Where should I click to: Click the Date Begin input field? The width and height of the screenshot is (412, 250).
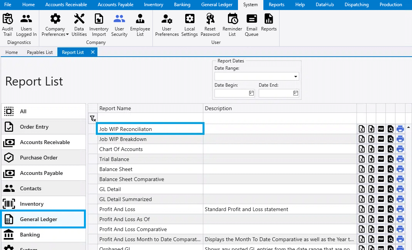(x=231, y=93)
